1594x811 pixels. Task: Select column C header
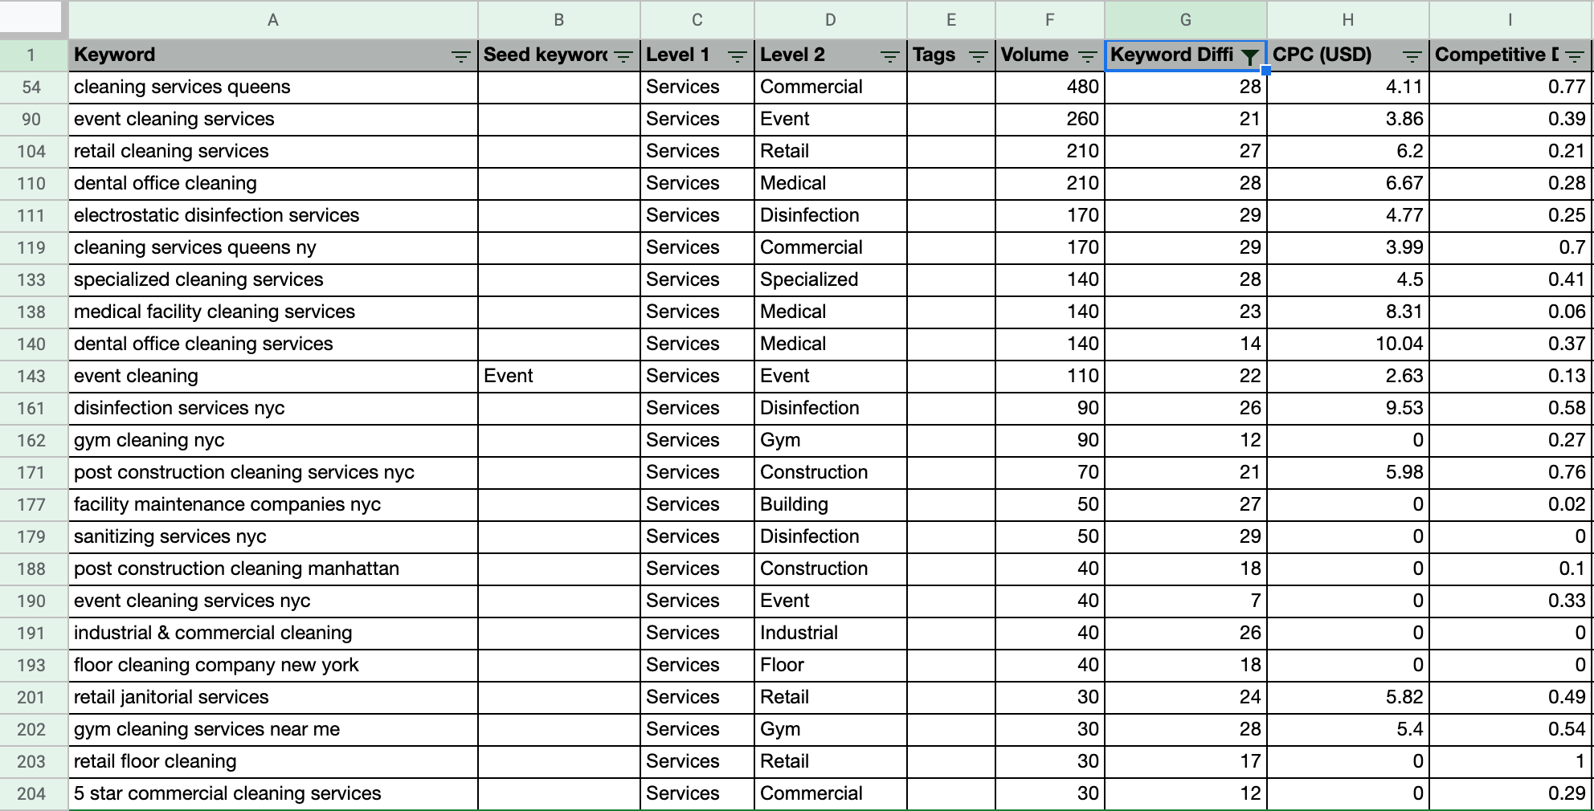point(697,20)
